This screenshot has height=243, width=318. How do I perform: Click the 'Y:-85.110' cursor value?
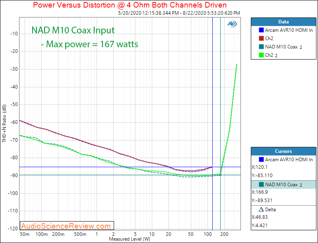(x=262, y=175)
